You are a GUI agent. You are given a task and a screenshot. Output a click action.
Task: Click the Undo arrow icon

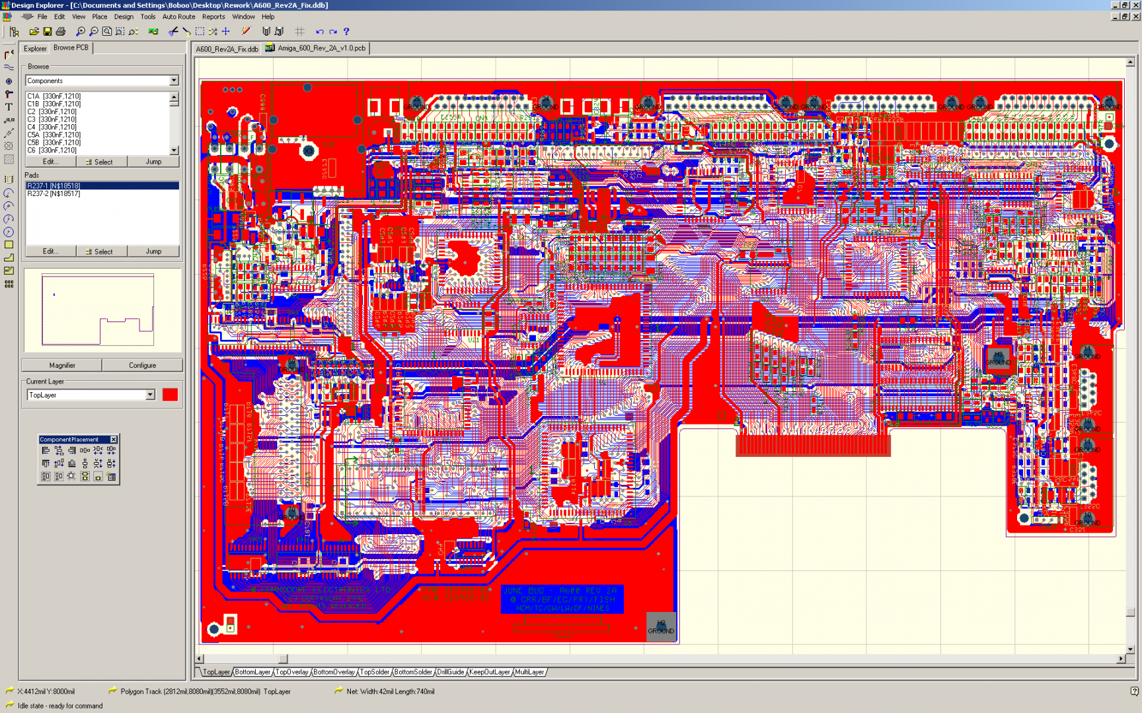coord(320,32)
